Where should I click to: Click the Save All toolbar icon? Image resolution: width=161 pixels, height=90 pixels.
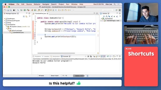11,10
